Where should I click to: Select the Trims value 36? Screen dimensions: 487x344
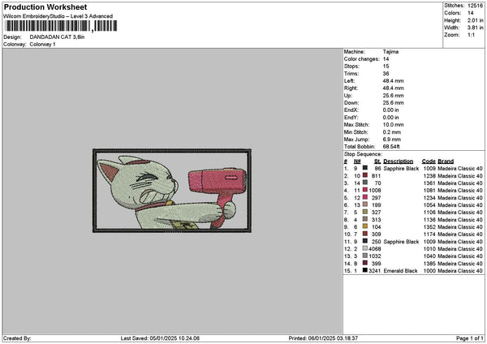click(386, 74)
